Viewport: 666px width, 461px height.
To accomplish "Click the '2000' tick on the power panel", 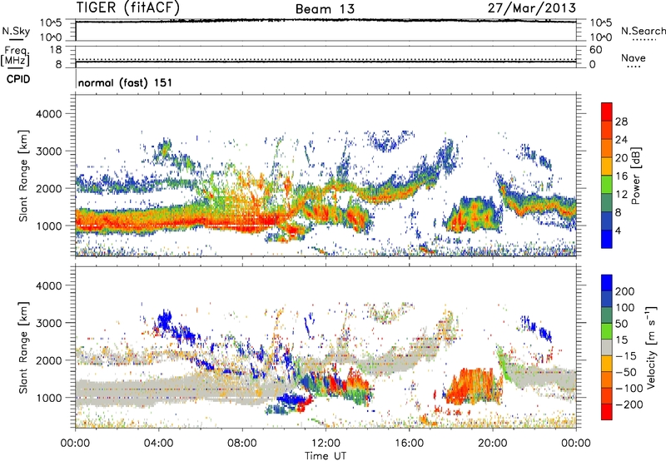I will (49, 188).
